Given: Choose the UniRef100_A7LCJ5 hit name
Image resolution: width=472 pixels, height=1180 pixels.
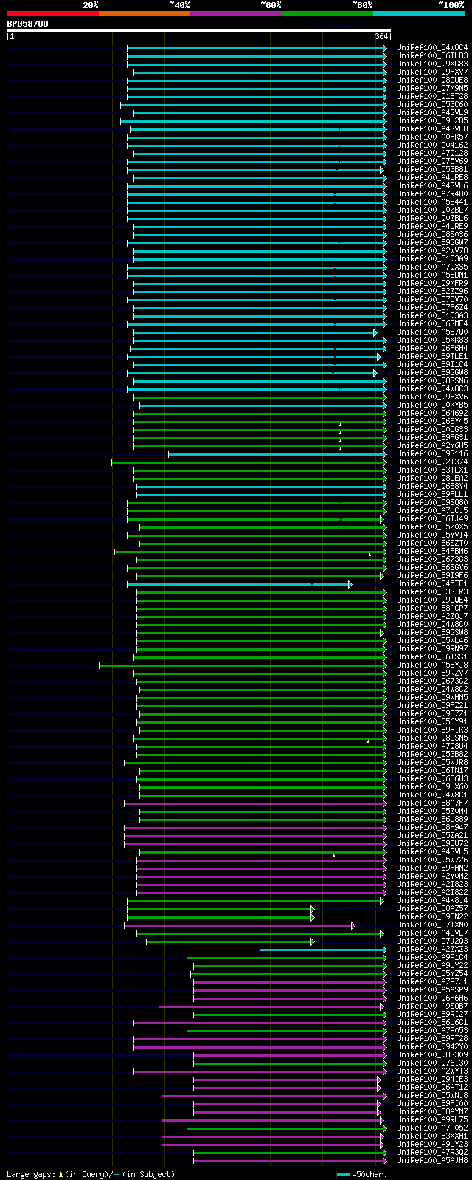Looking at the screenshot, I should [x=432, y=510].
